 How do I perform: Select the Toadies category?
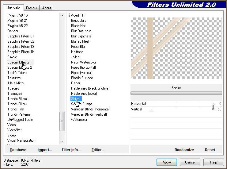[x=13, y=88]
